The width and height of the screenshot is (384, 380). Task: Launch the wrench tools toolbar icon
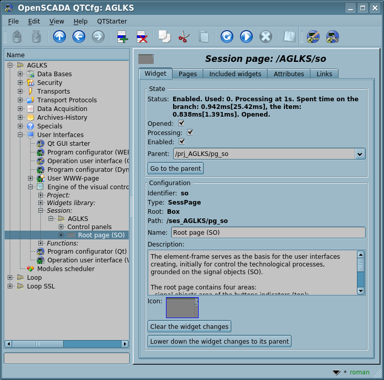(332, 37)
